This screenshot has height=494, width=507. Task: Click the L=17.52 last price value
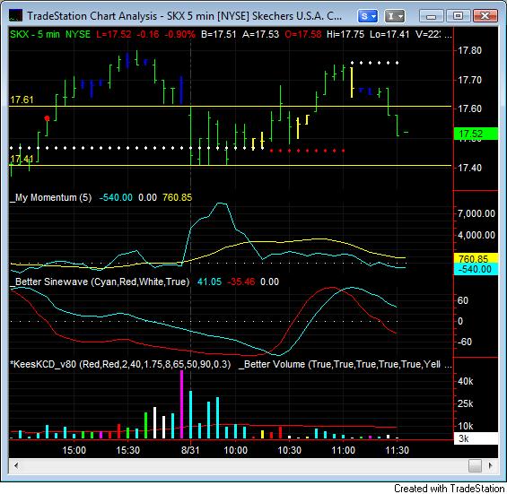point(113,34)
